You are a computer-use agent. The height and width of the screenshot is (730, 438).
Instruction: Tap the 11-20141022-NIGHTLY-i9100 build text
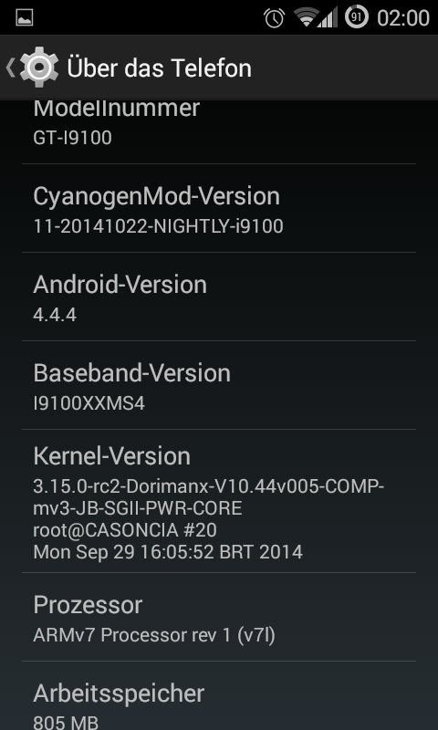pyautogui.click(x=158, y=226)
